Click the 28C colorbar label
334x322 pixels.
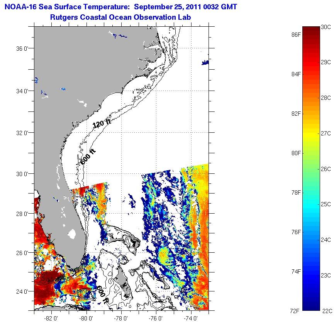click(x=326, y=98)
